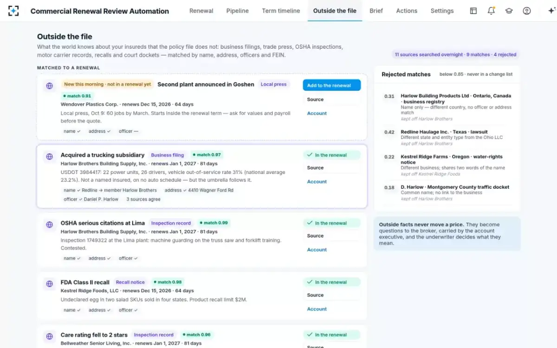Screen dimensions: 557x348
Task: Click address 4410 Wagner Ford Rd chip
Action: point(199,190)
